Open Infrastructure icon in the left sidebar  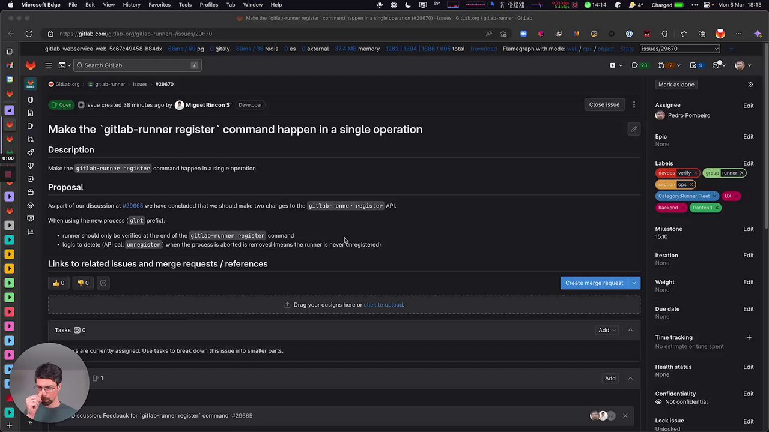[x=31, y=205]
